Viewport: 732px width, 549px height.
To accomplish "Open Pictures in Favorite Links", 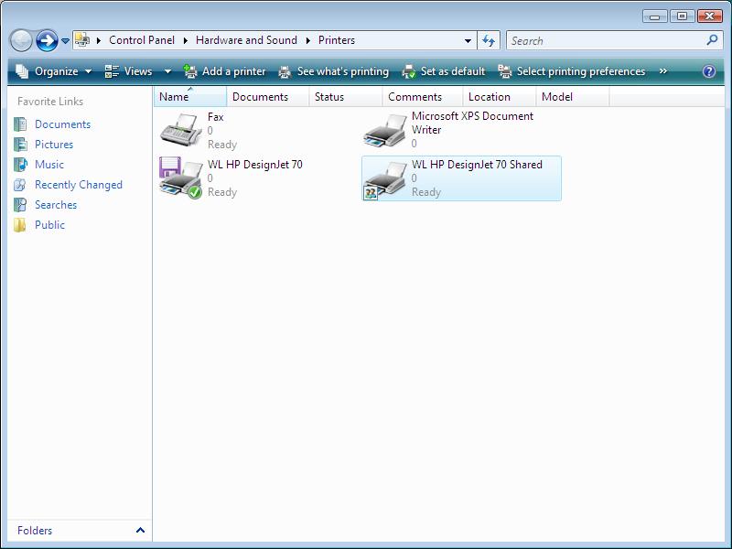I will 54,145.
